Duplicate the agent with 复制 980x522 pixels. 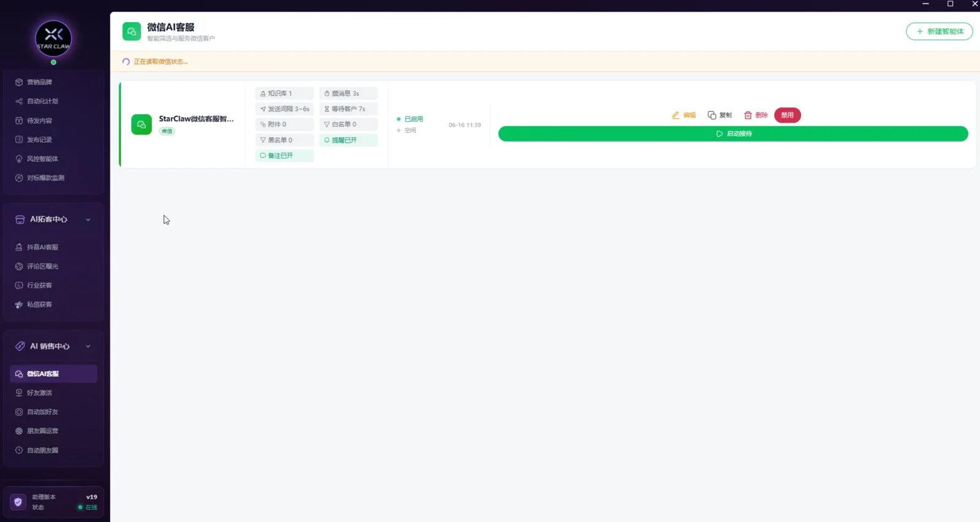720,115
